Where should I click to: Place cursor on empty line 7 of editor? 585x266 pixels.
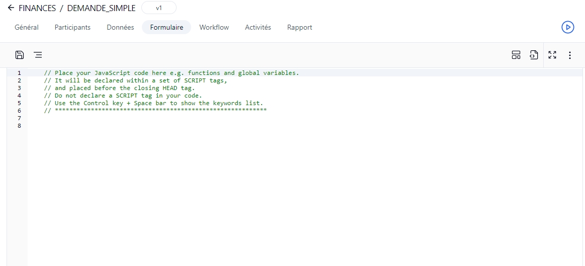point(151,118)
